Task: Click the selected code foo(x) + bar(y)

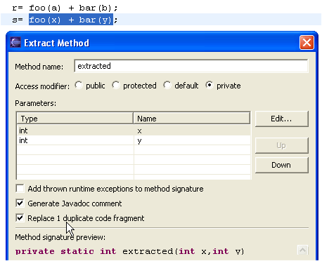Action: point(71,20)
